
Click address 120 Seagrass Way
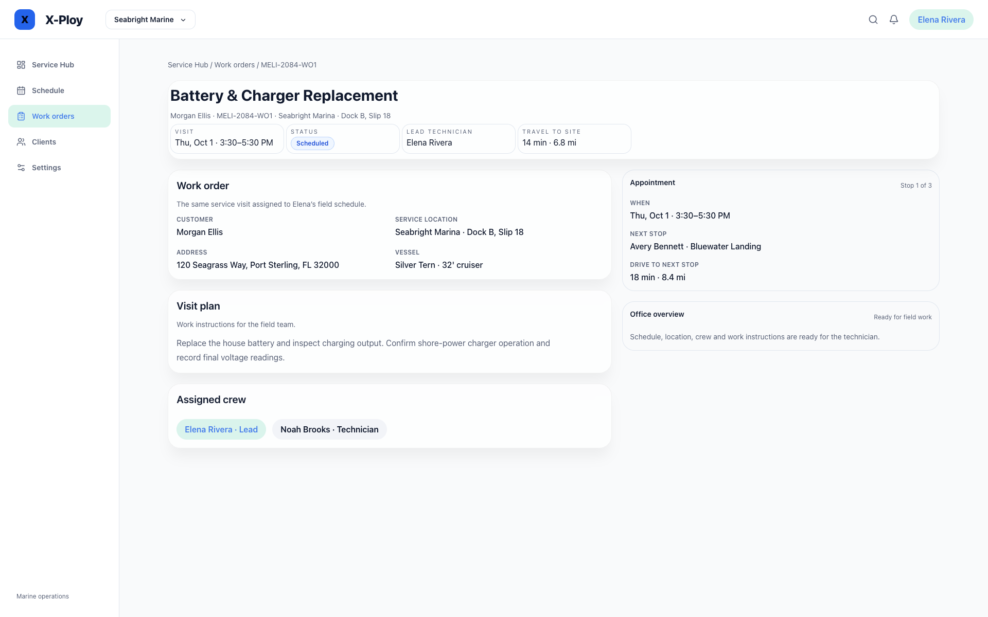click(258, 265)
